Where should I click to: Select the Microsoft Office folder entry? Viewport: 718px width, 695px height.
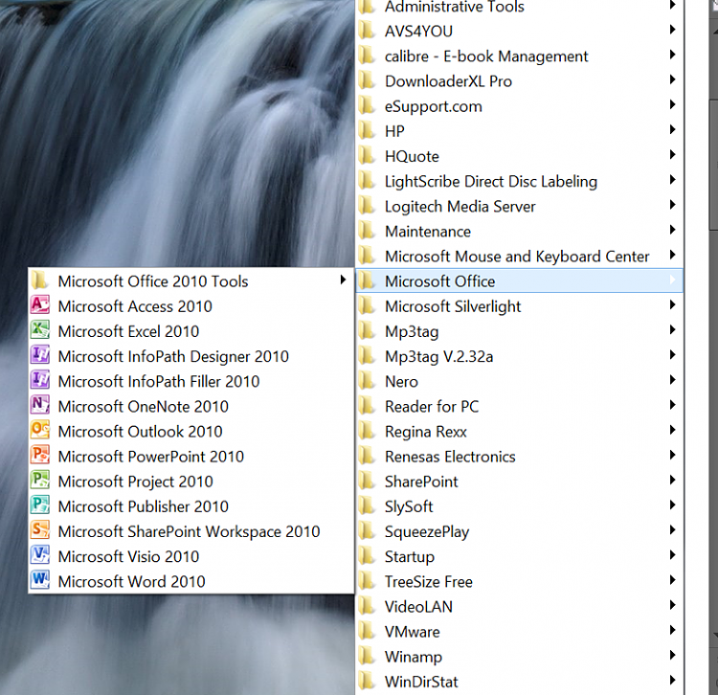coord(519,280)
